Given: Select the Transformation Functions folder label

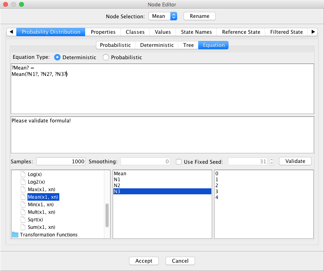Looking at the screenshot, I should click(49, 235).
